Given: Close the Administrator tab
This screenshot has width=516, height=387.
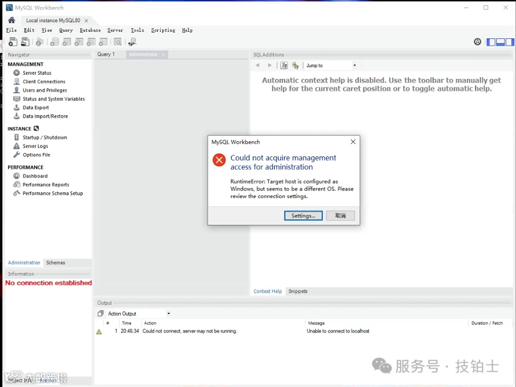Looking at the screenshot, I should point(163,55).
